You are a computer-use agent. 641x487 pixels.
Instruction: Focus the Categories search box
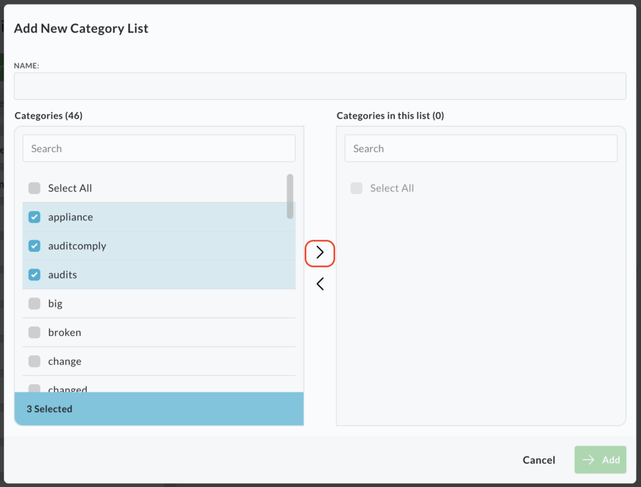(159, 149)
